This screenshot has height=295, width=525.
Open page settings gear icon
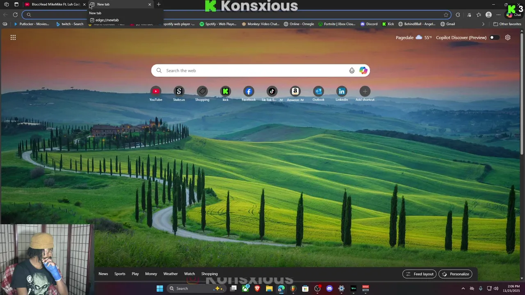click(508, 37)
